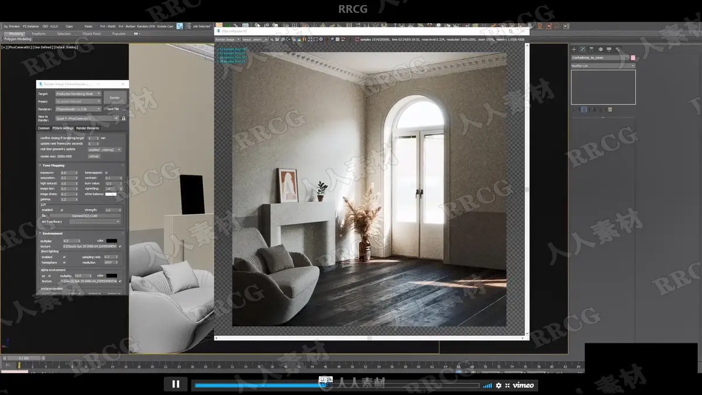Toggle the alpha environment on checkbox
702x395 pixels.
[x=50, y=276]
